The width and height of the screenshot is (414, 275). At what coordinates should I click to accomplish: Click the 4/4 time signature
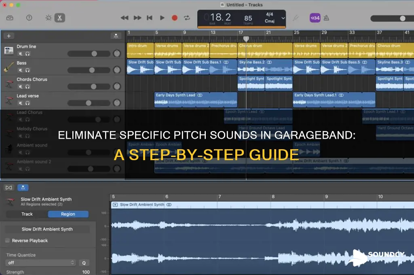click(x=270, y=14)
